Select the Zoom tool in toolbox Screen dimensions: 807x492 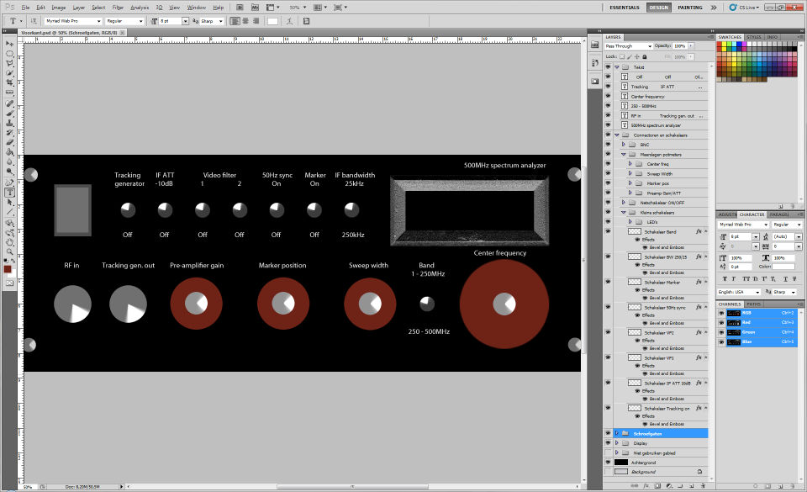(x=9, y=252)
